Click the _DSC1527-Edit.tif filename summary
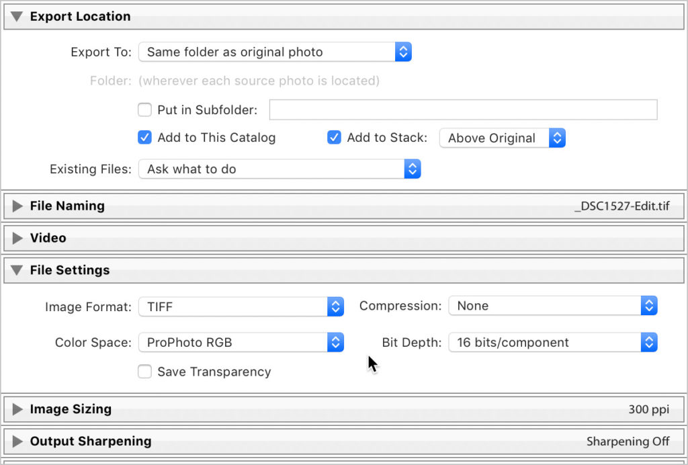 [x=622, y=206]
